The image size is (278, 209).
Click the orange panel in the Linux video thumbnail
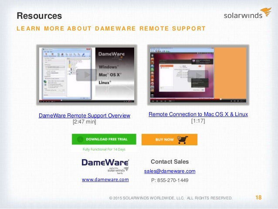click(230, 72)
